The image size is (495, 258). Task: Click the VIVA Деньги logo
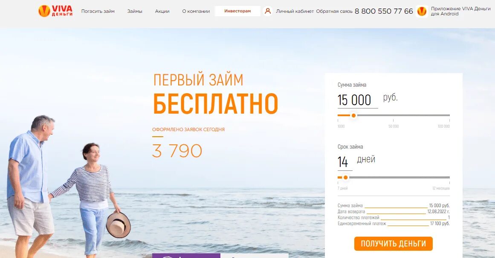[55, 11]
